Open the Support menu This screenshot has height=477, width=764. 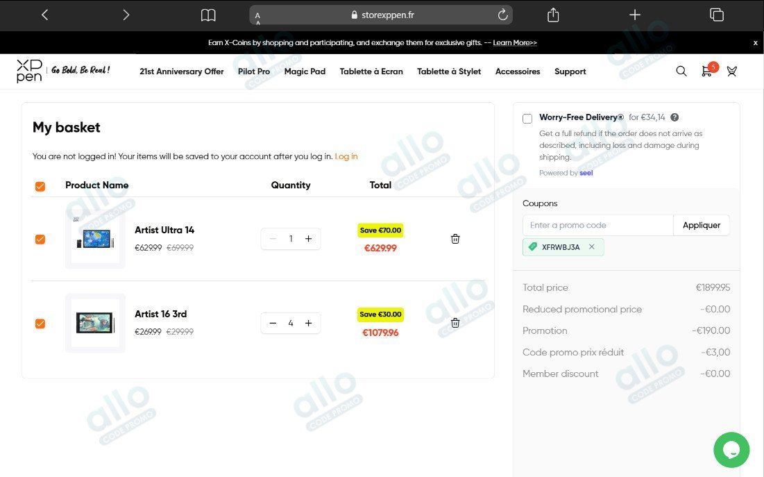(x=570, y=72)
